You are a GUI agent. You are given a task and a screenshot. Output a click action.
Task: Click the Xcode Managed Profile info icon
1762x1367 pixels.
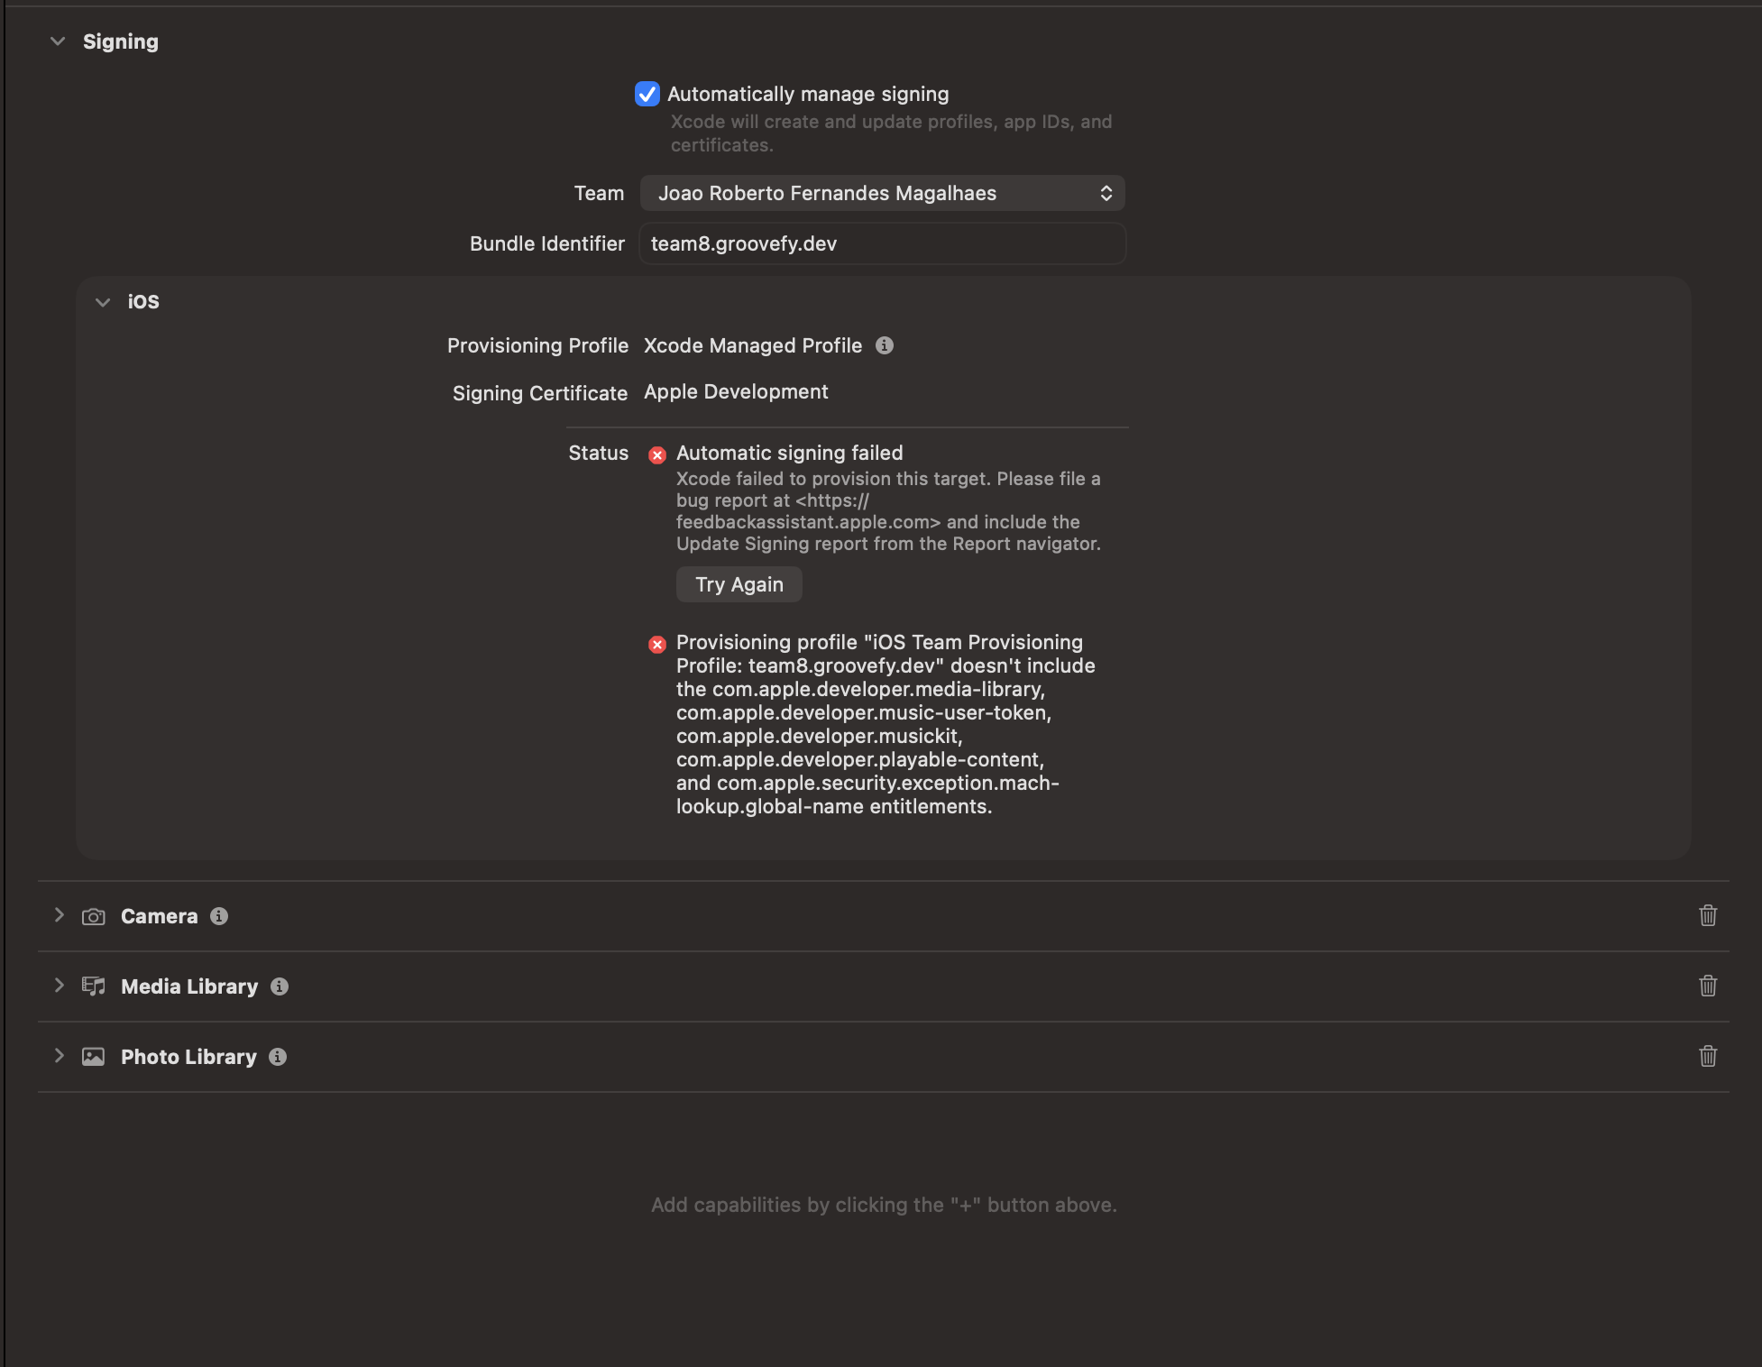pyautogui.click(x=884, y=345)
